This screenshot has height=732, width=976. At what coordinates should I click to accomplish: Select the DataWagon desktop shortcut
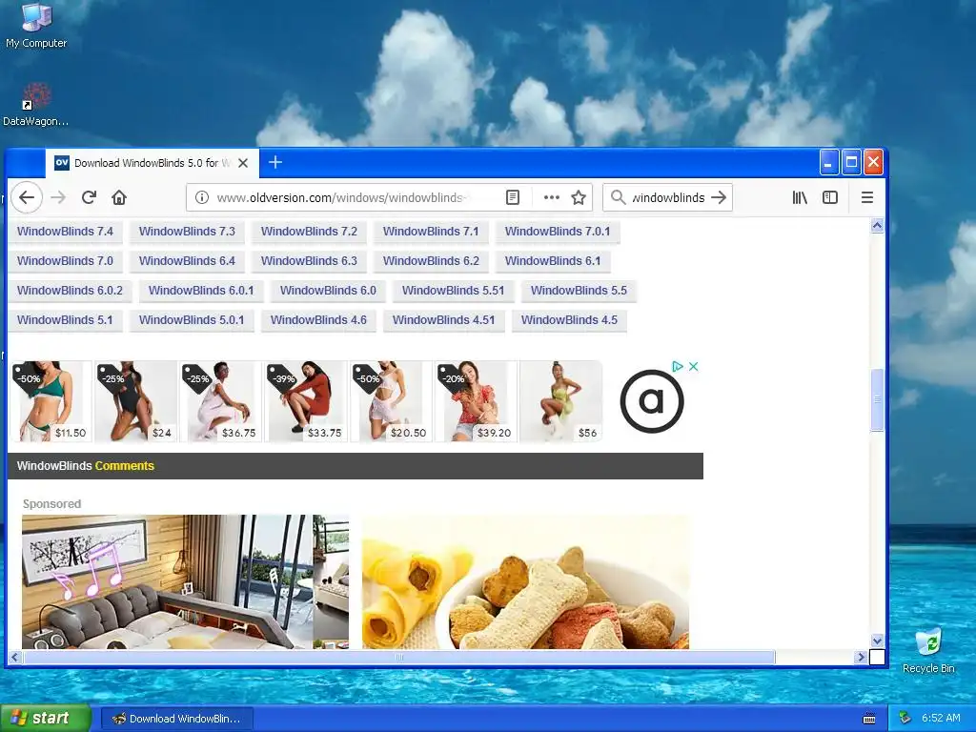(x=36, y=105)
